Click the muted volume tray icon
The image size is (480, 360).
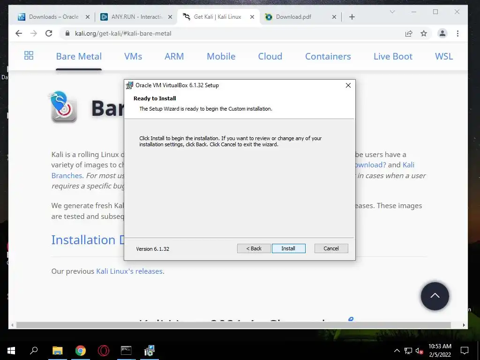(420, 351)
